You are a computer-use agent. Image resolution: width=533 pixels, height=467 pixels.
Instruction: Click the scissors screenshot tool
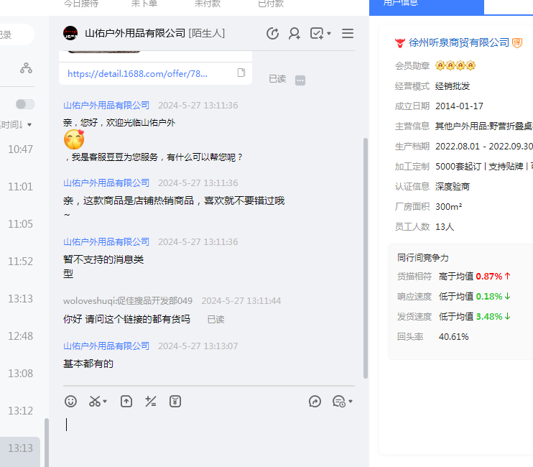pyautogui.click(x=95, y=402)
